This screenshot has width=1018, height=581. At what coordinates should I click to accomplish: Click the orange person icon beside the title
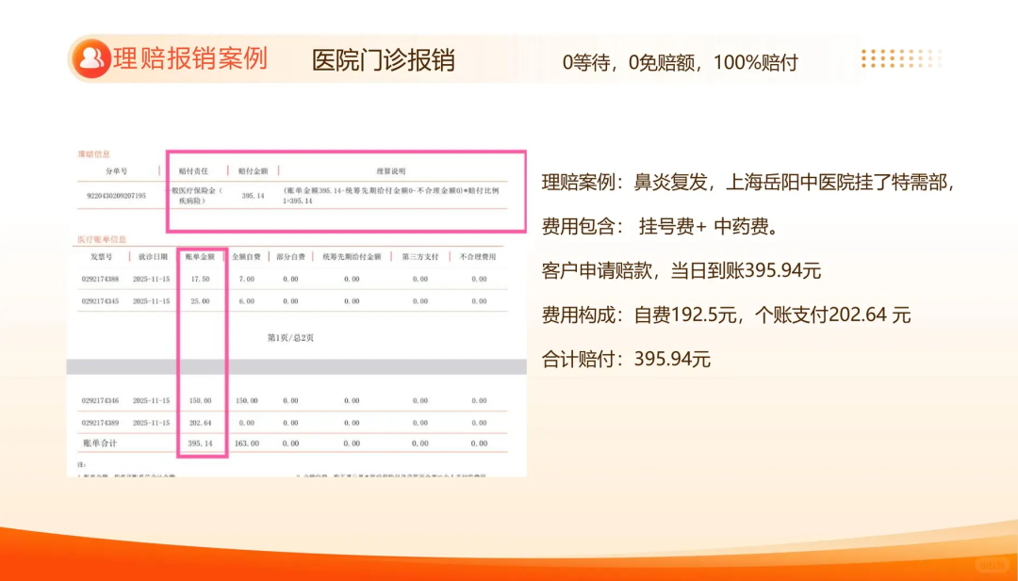(91, 59)
